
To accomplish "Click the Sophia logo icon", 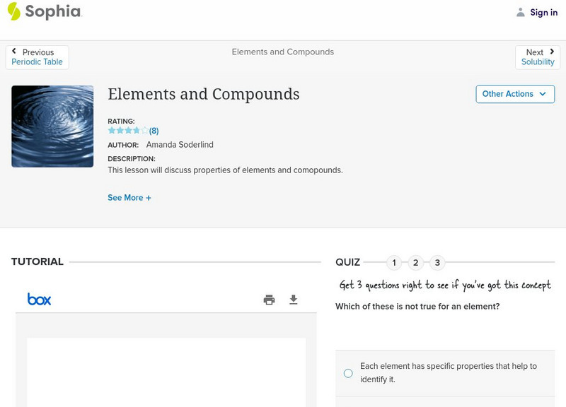I will click(x=13, y=11).
